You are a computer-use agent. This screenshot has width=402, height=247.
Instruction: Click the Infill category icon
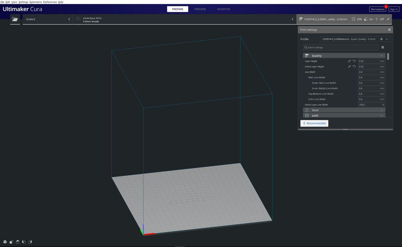307,115
